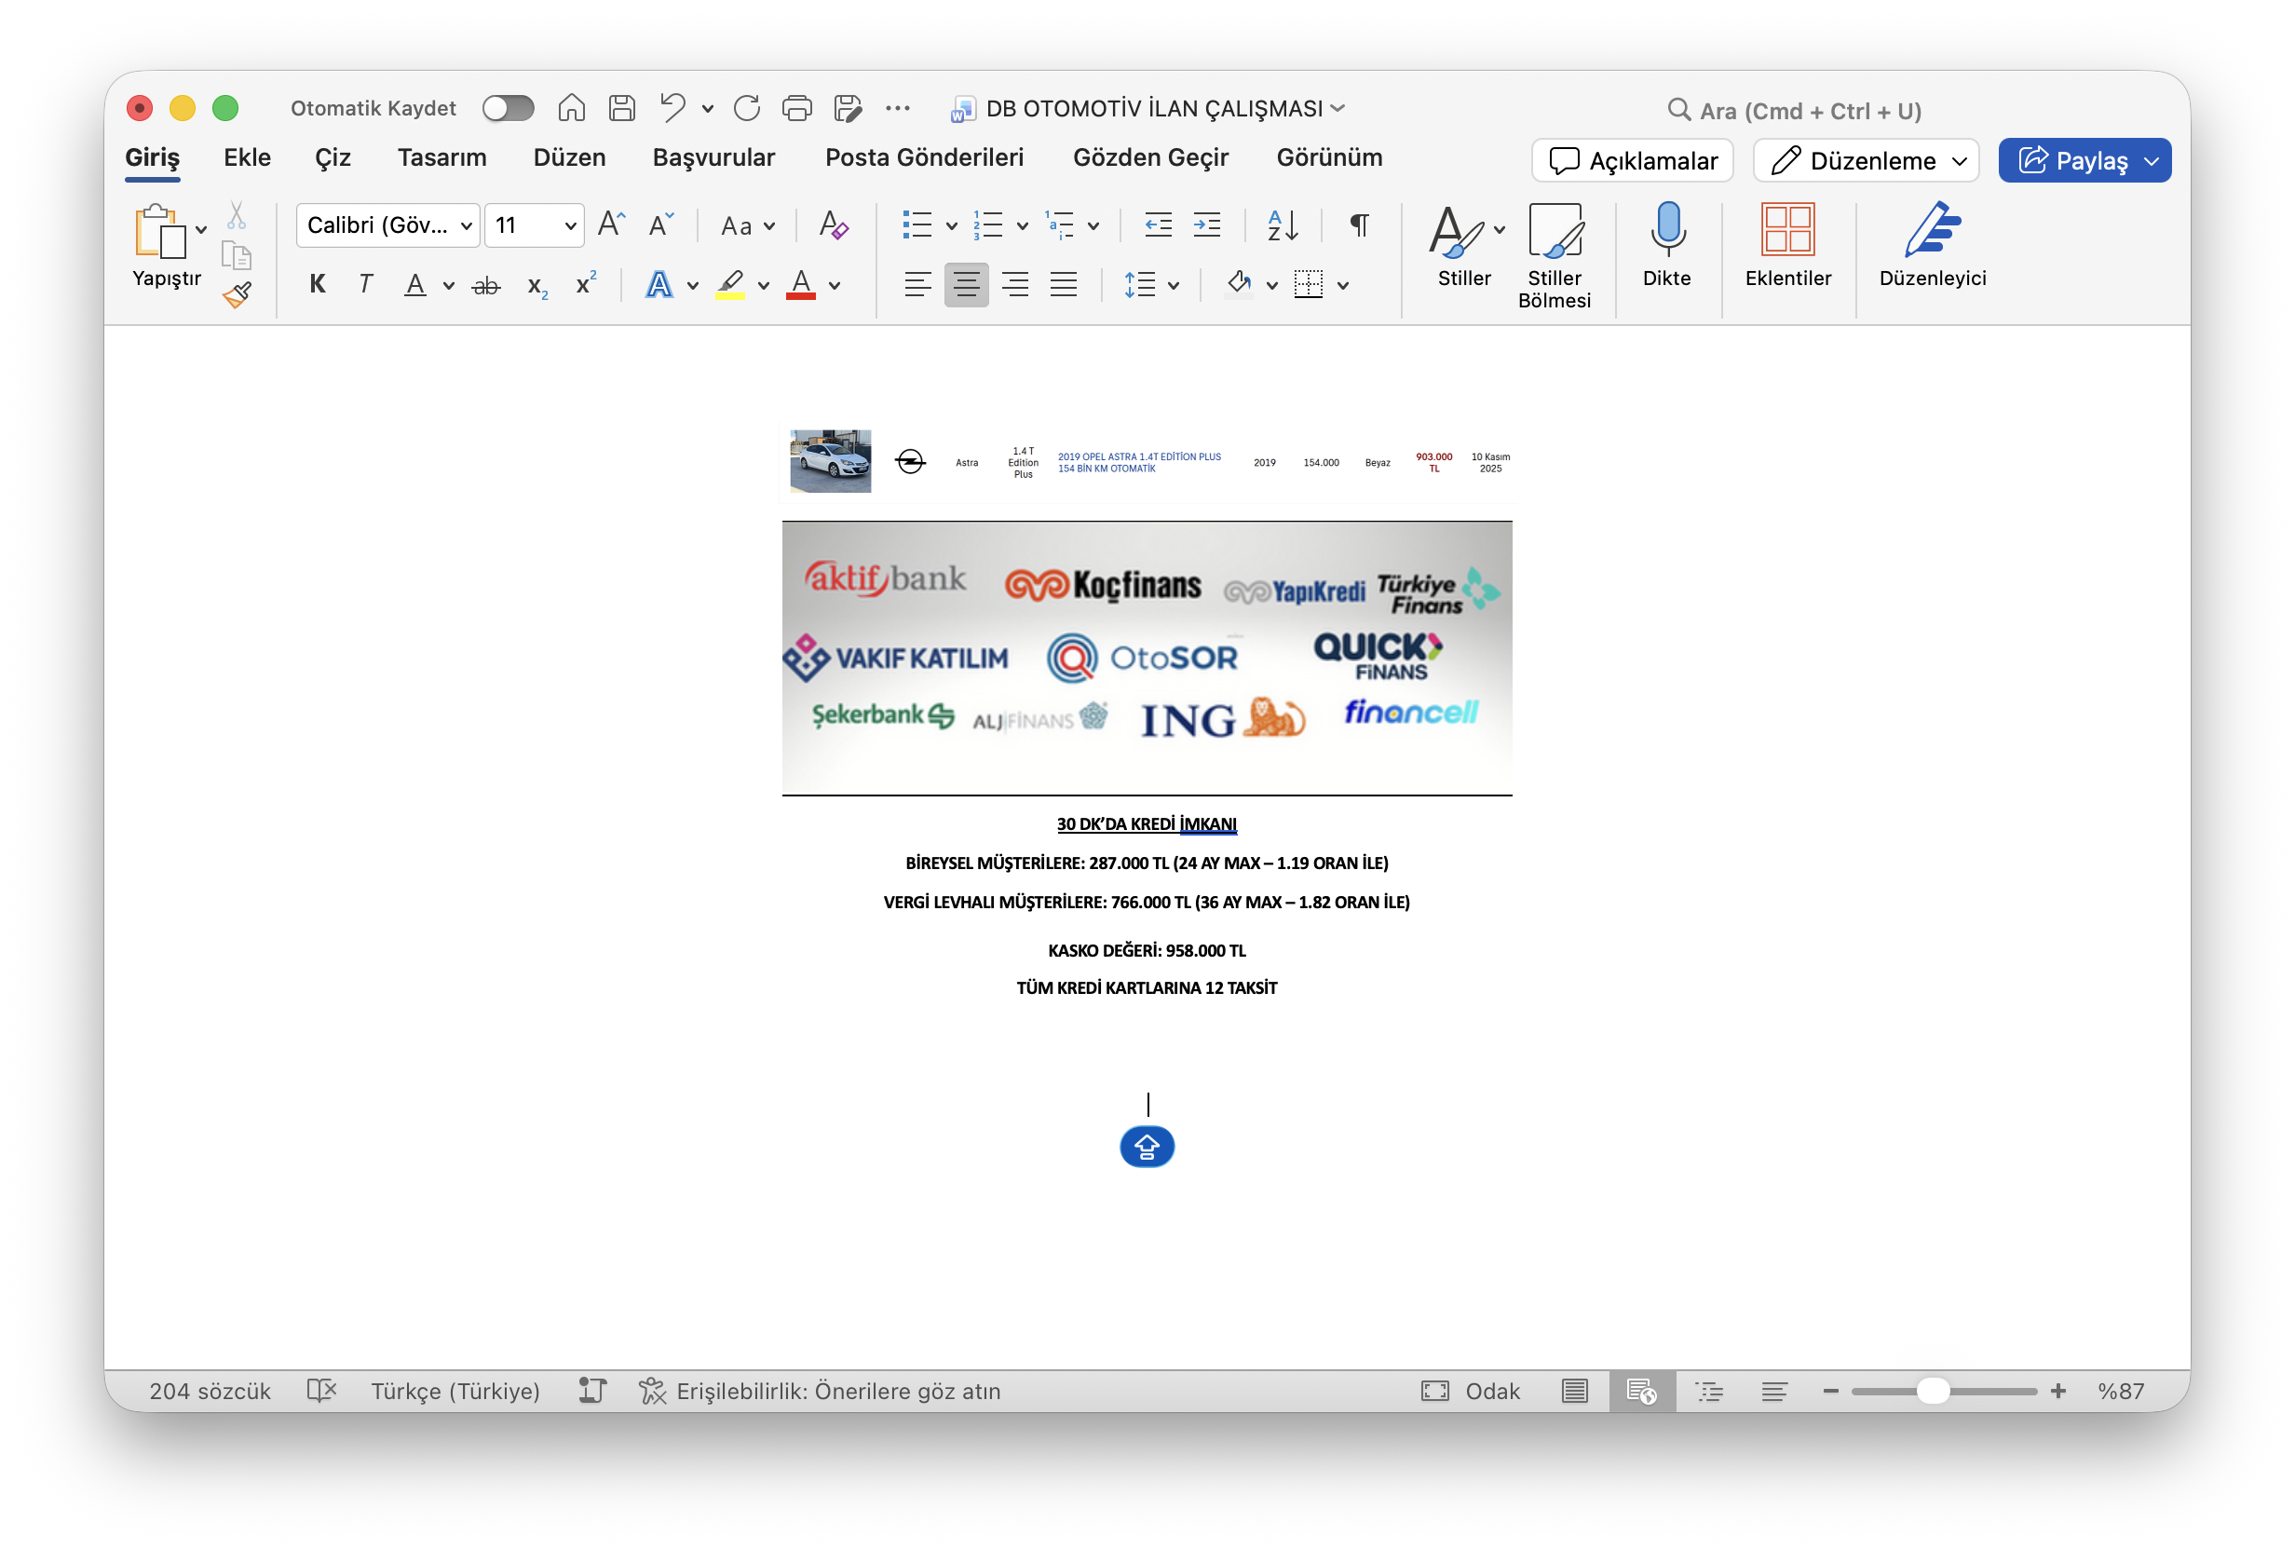This screenshot has width=2295, height=1550.
Task: Decrease font size with the smaller A
Action: (660, 224)
